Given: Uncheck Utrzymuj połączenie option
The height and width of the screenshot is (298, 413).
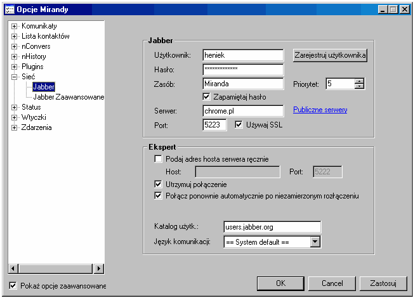Looking at the screenshot, I should pos(159,185).
